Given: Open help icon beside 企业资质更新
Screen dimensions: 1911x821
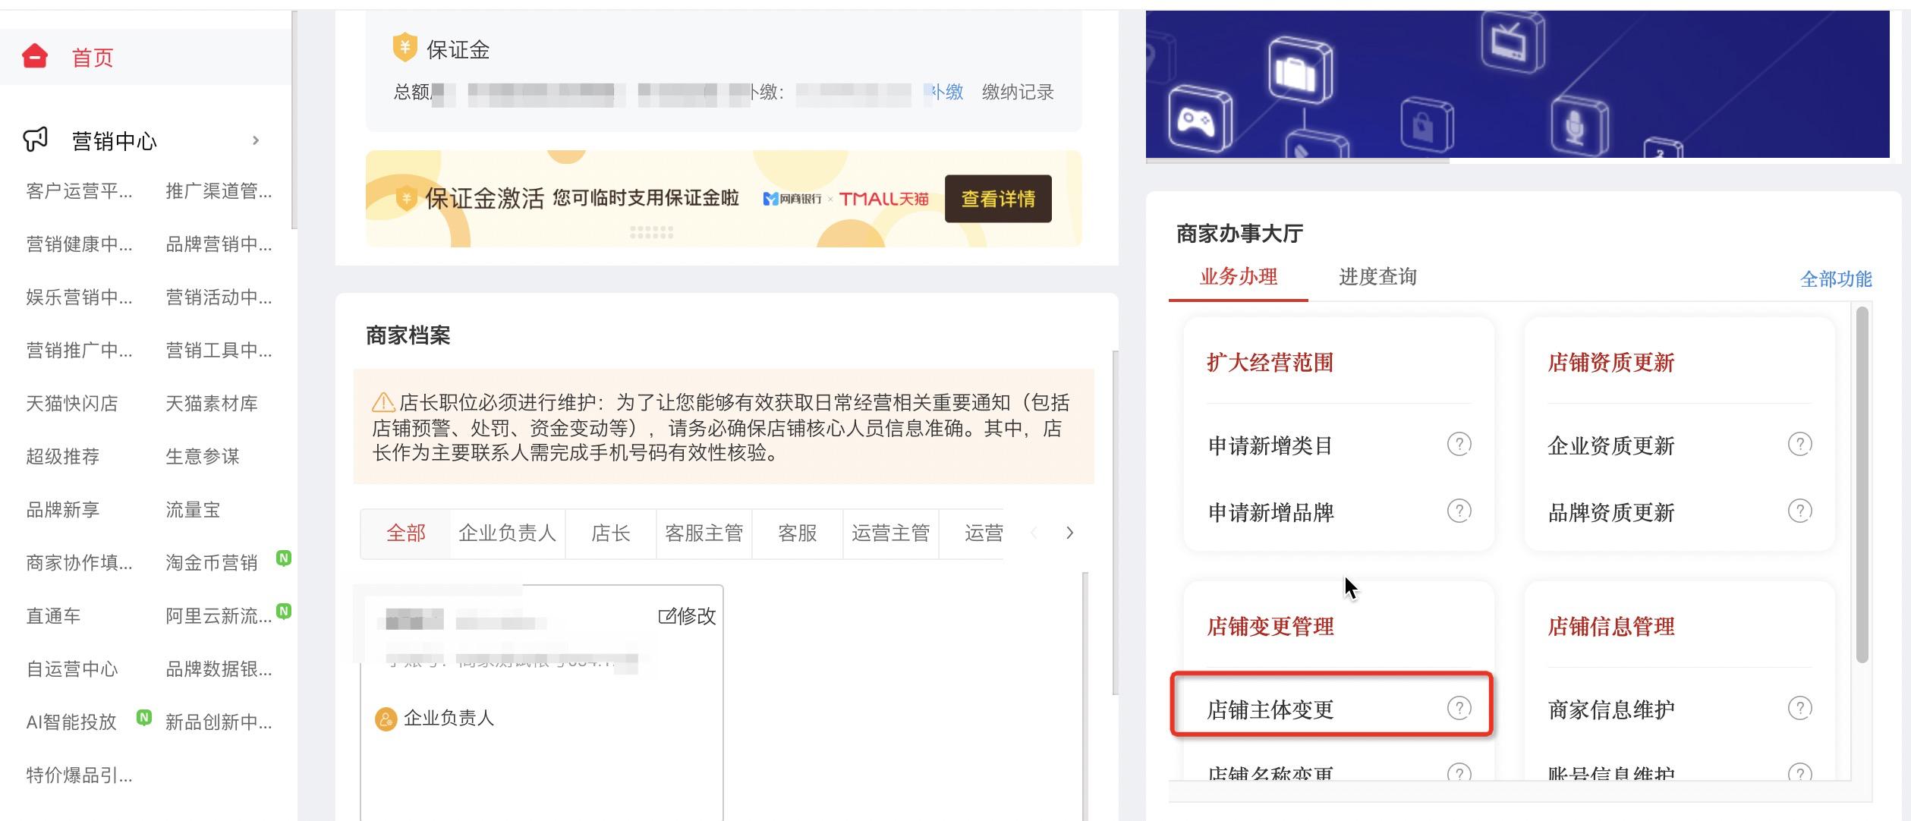Looking at the screenshot, I should click(x=1799, y=445).
